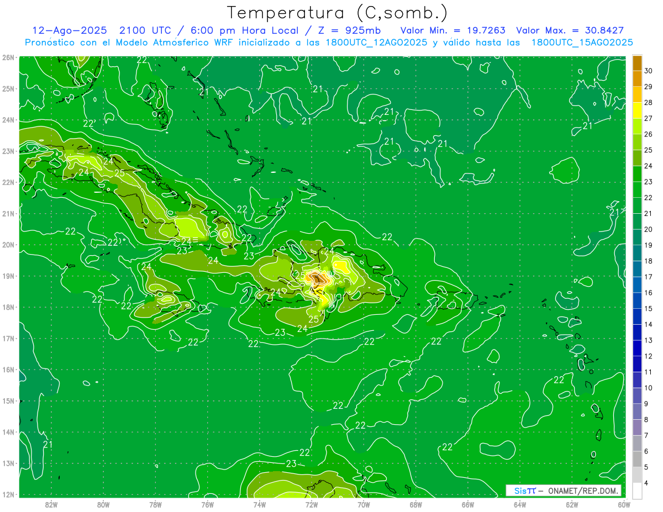Click green swatch between legend labels 22 and 23
The image size is (663, 512).
637,189
